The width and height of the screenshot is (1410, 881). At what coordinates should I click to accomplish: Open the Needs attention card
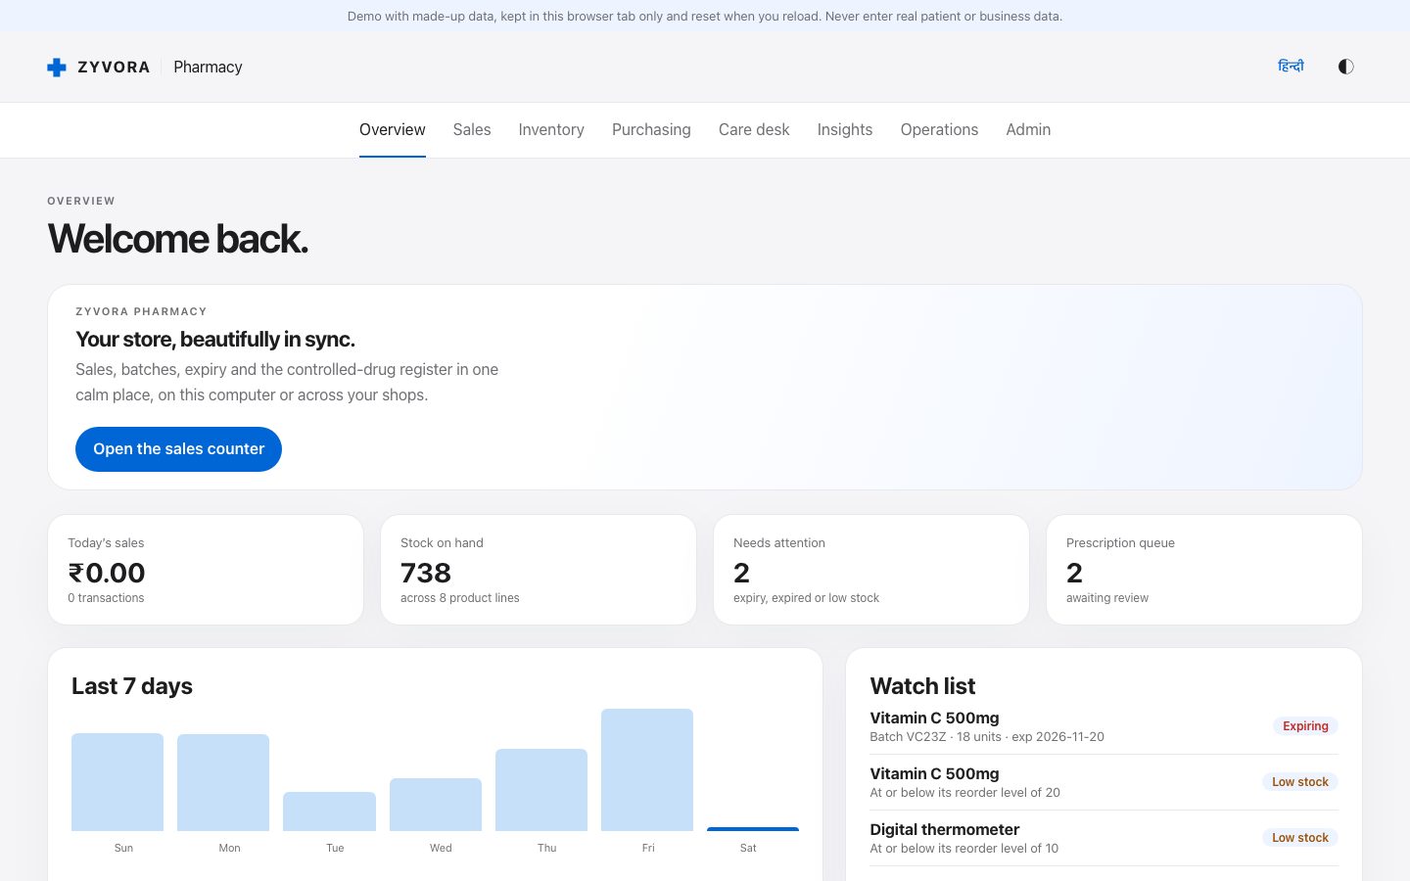click(871, 570)
